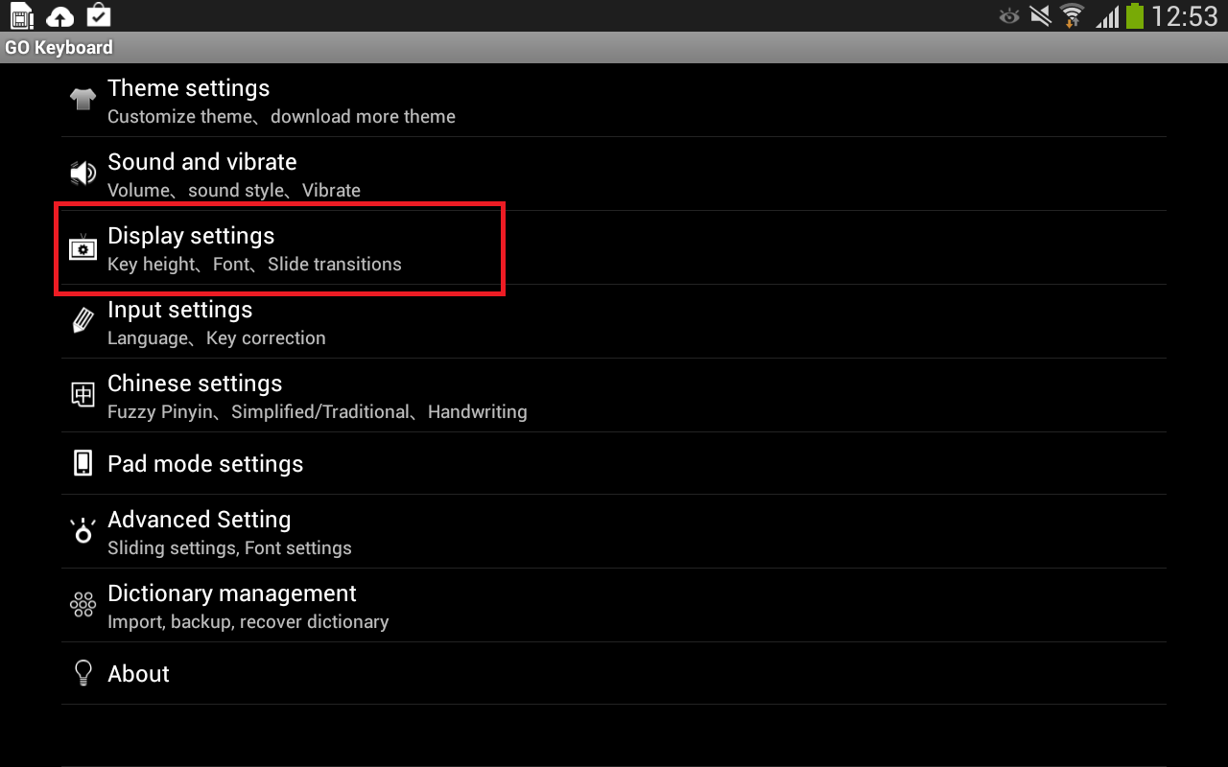
Task: Click the Advanced Setting lightbulb icon
Action: 83,530
